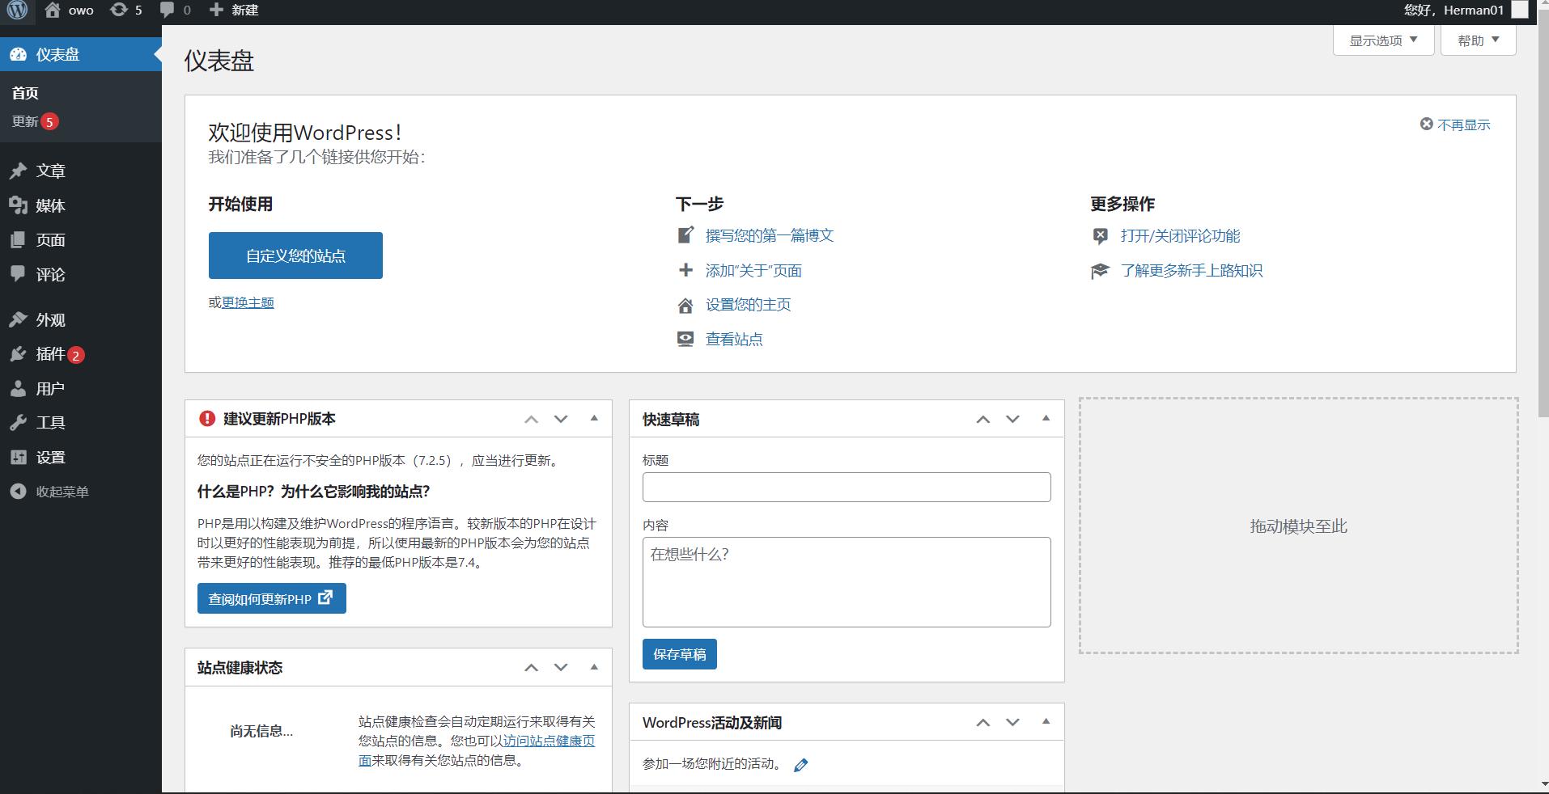Open the 帮助 dropdown

[x=1476, y=39]
